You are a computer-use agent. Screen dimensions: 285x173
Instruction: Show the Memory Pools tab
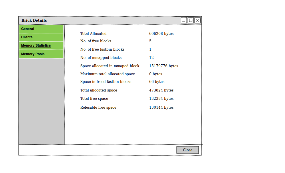click(x=41, y=54)
